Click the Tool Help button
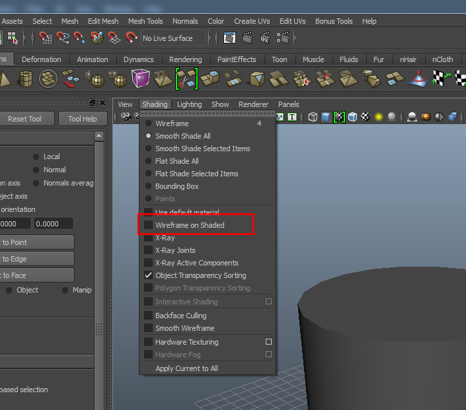This screenshot has width=466, height=410. point(82,119)
